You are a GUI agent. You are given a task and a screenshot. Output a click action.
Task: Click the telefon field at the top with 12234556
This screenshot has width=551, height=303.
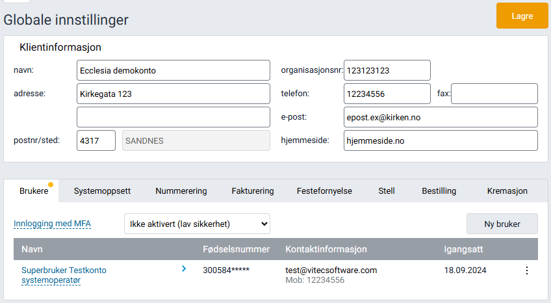(x=387, y=94)
